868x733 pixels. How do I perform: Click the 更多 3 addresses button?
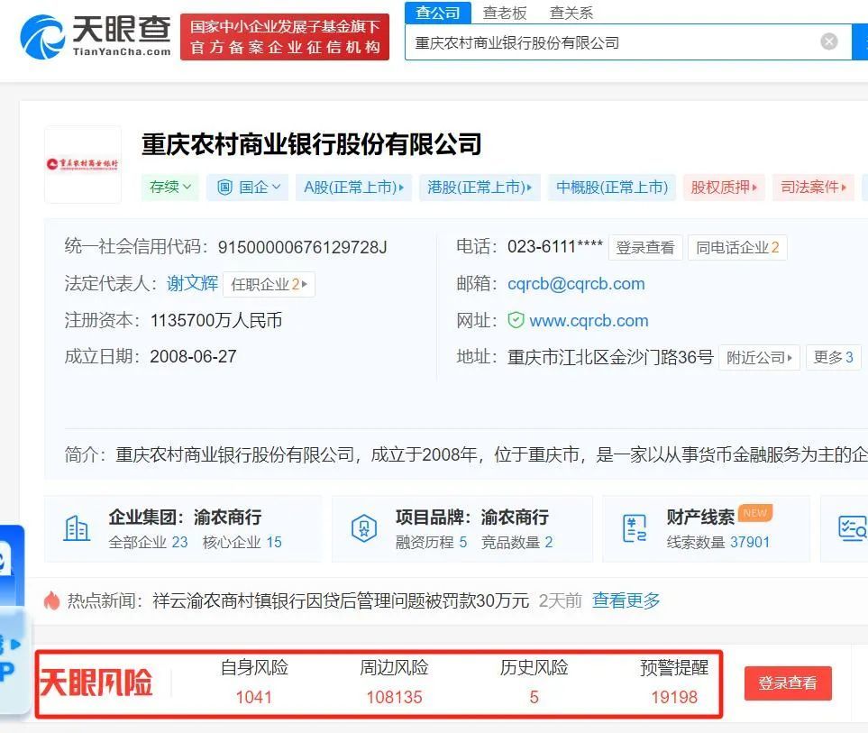833,358
